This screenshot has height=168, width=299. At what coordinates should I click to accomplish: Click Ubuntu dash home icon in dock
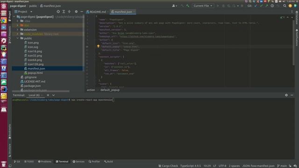[4, 7]
